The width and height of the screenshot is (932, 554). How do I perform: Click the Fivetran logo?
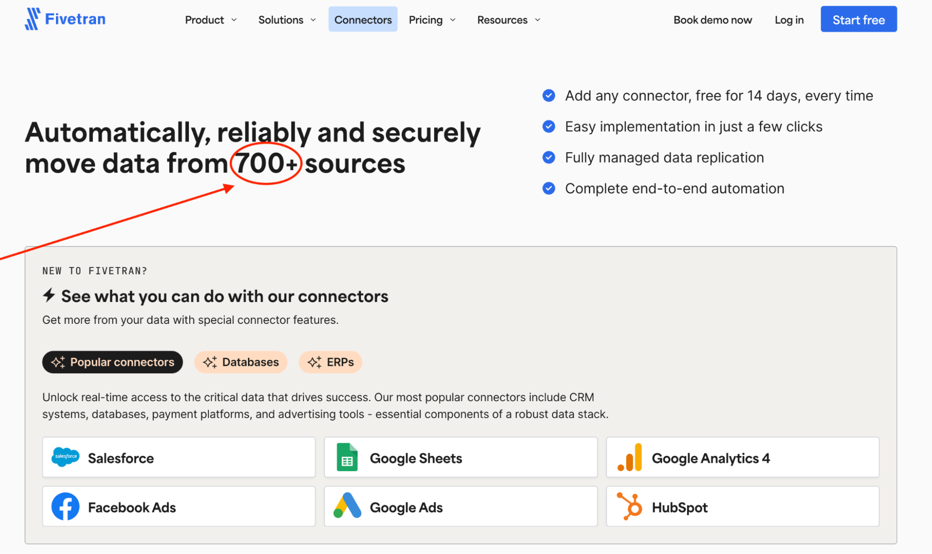click(x=65, y=19)
